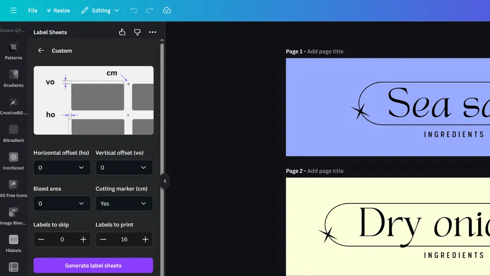Open the Patterns app in sidebar
The image size is (490, 276).
[13, 51]
